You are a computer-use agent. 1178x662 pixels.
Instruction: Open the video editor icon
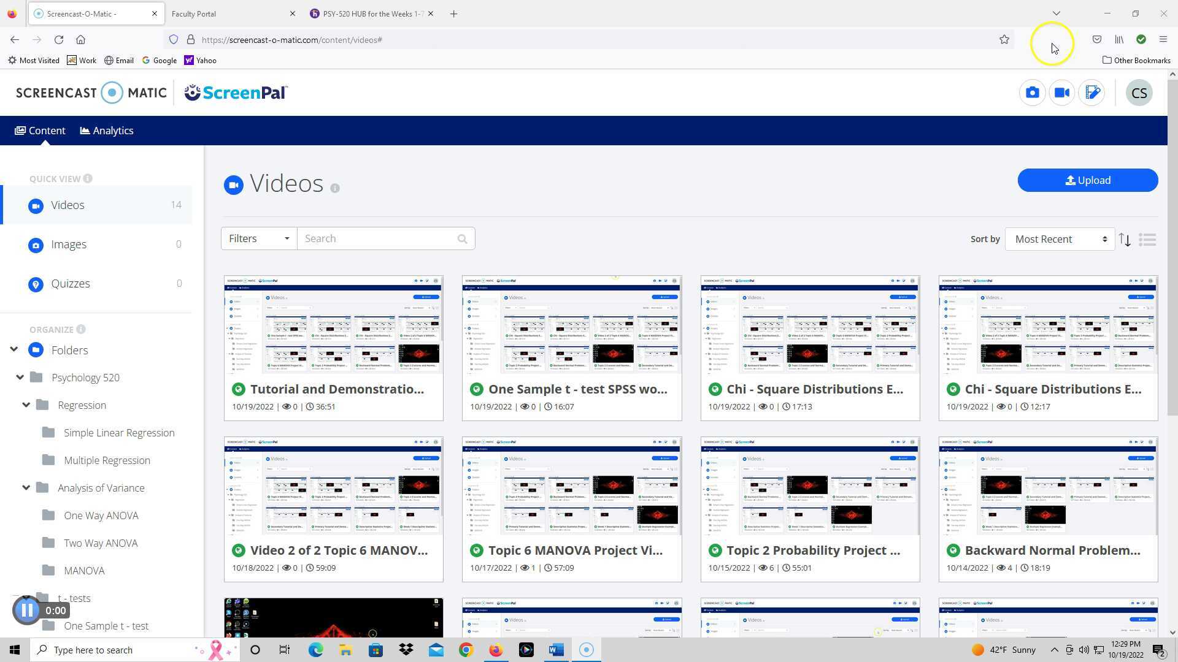point(1091,93)
